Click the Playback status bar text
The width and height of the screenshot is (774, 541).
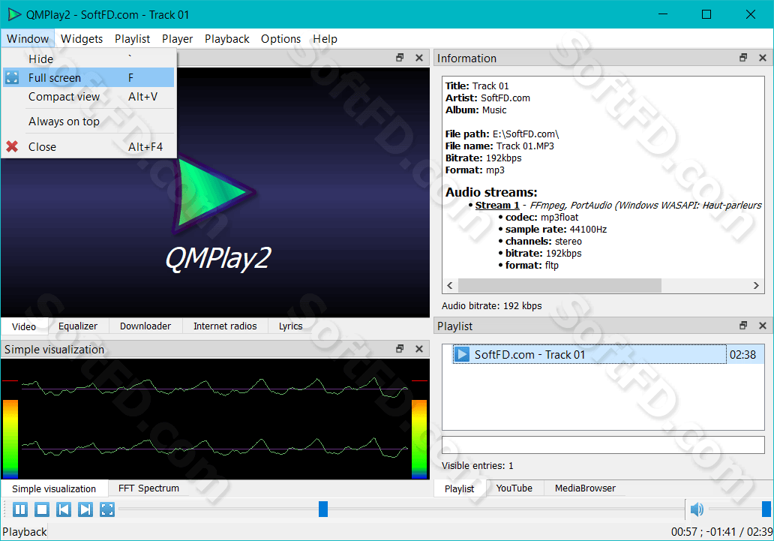(x=25, y=532)
